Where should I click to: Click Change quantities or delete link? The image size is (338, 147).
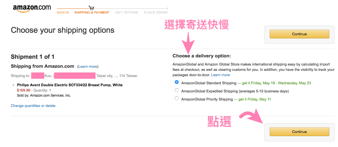[33, 106]
